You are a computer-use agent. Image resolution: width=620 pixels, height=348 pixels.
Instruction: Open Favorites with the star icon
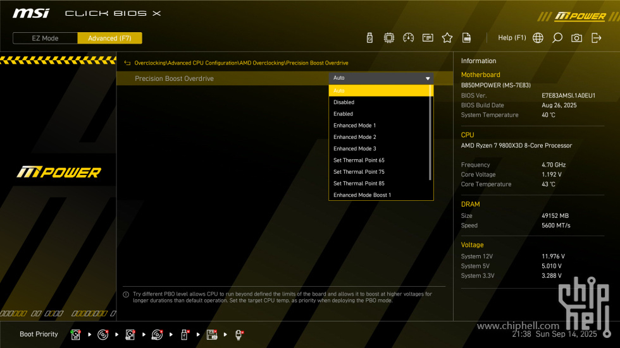(447, 38)
